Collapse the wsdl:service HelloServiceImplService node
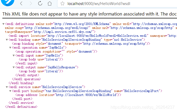Viewport: 177px width, 112px height. [7, 87]
